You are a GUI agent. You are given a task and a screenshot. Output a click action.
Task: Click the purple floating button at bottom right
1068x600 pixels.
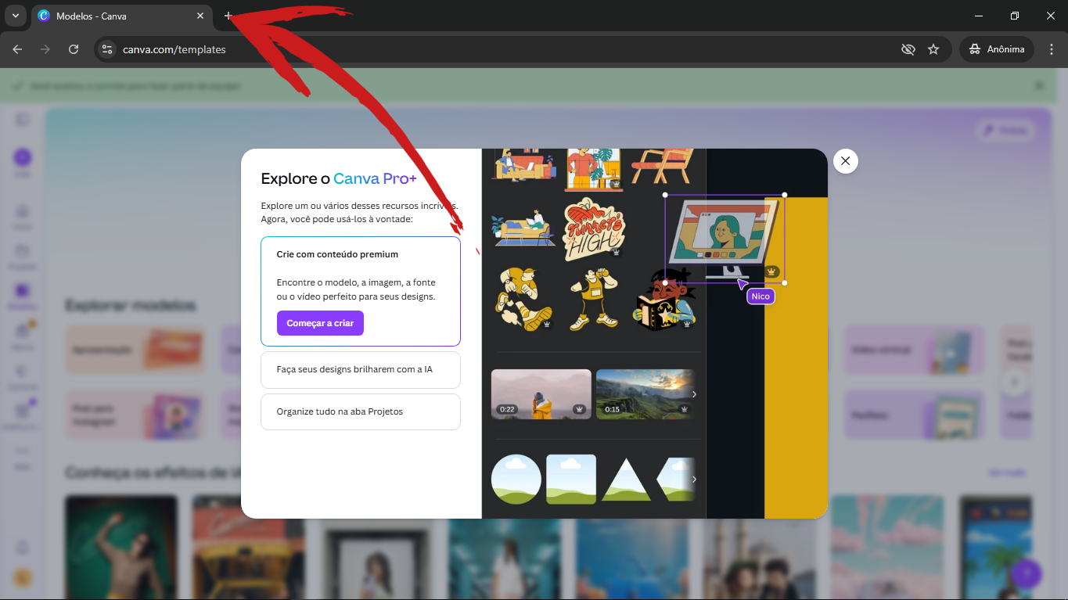click(x=1027, y=574)
